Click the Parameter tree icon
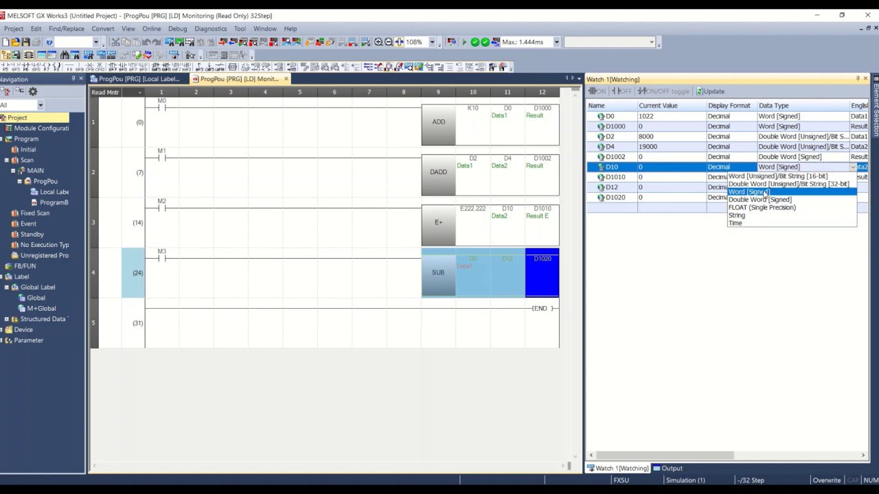The width and height of the screenshot is (879, 494). click(9, 340)
